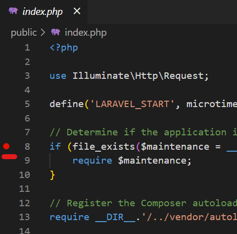Click the empty tab bar area beside index.php

[162, 11]
